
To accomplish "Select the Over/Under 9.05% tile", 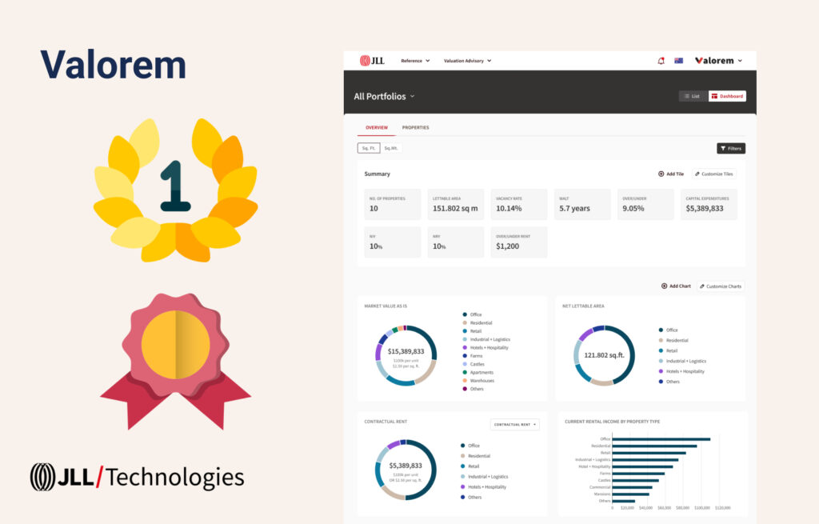I will pos(645,204).
